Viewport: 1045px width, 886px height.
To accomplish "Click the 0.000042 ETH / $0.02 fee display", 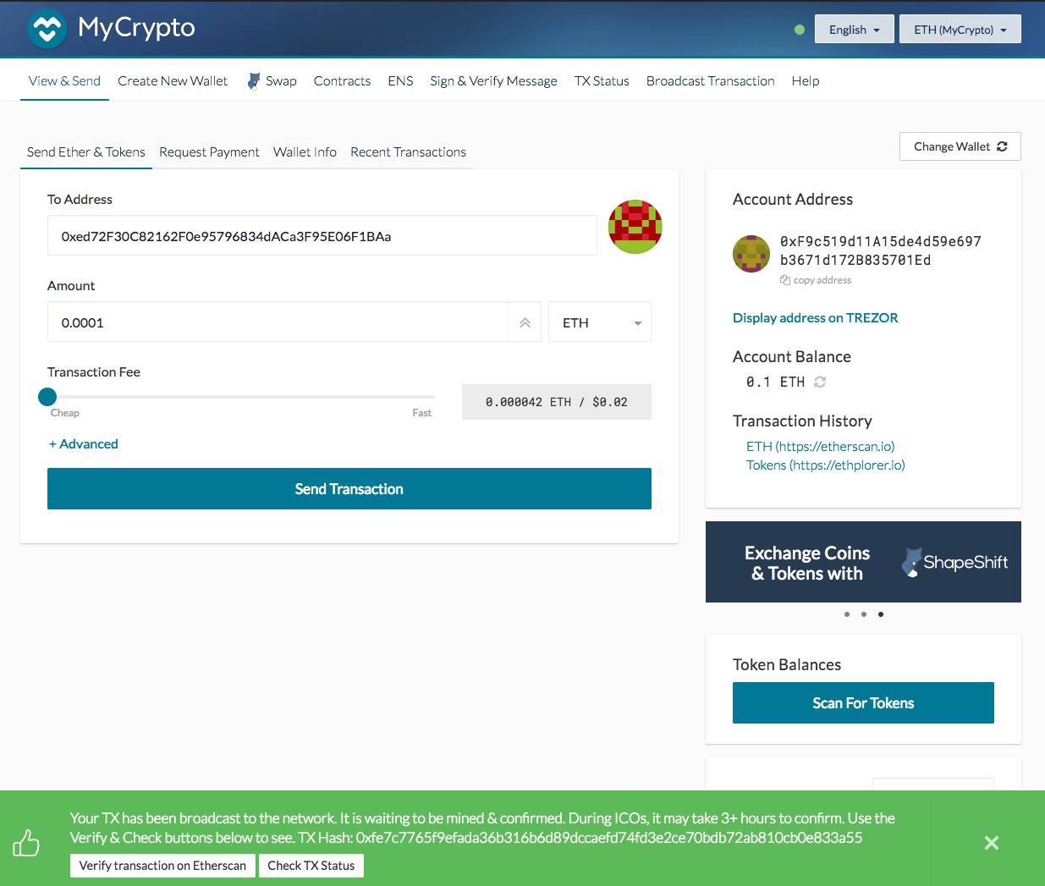I will (x=557, y=402).
